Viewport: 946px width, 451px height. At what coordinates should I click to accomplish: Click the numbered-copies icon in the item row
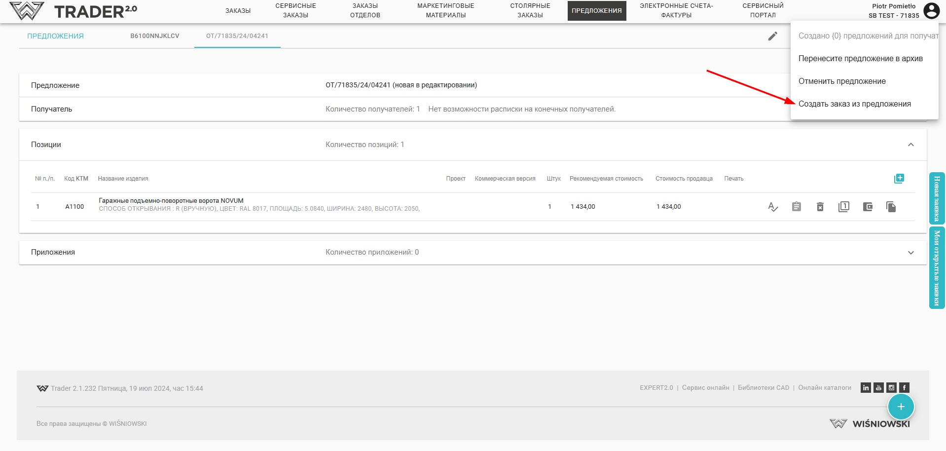[843, 207]
